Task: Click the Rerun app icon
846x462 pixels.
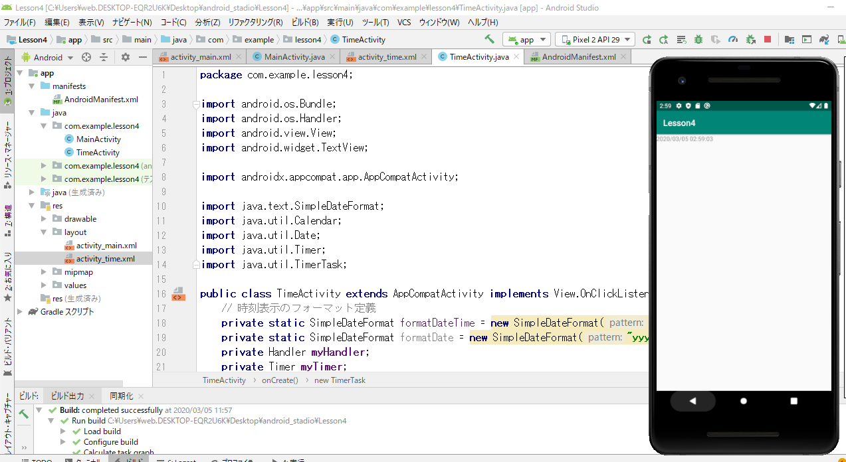Action: (x=647, y=39)
